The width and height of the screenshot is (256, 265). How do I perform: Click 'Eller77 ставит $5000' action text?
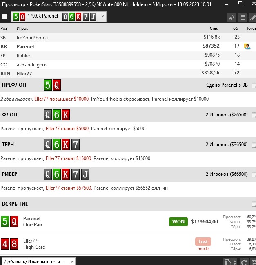pos(67,129)
